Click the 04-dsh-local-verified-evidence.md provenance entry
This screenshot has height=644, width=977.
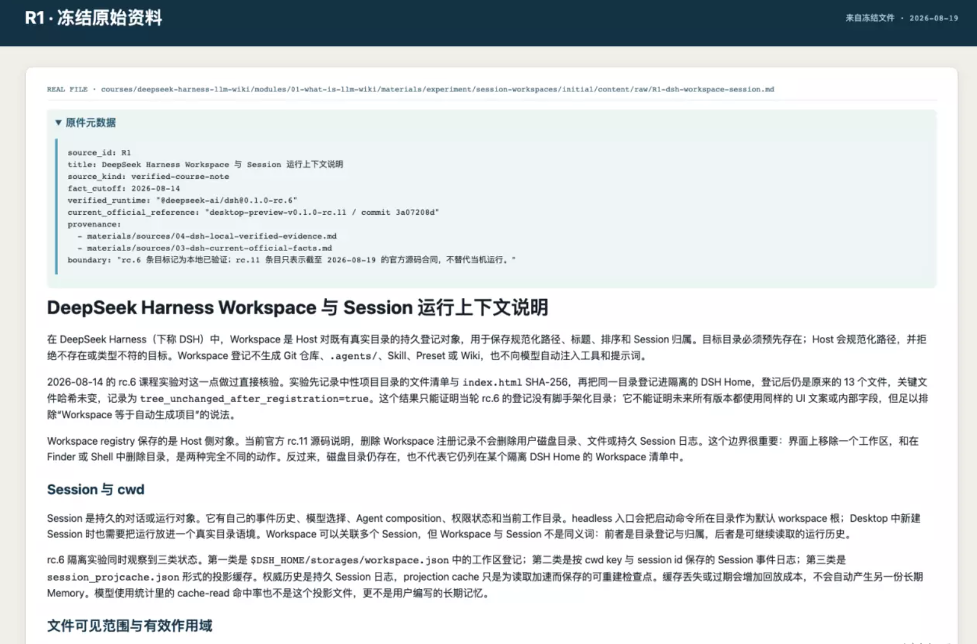coord(212,236)
